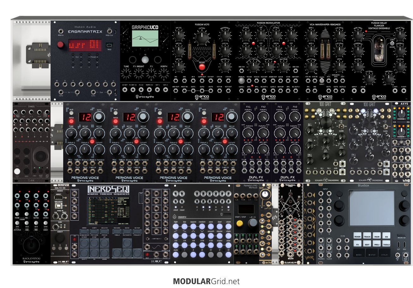Click the Graphic VCO MORPH knob
Viewport: 413px width, 288px height.
tap(164, 74)
